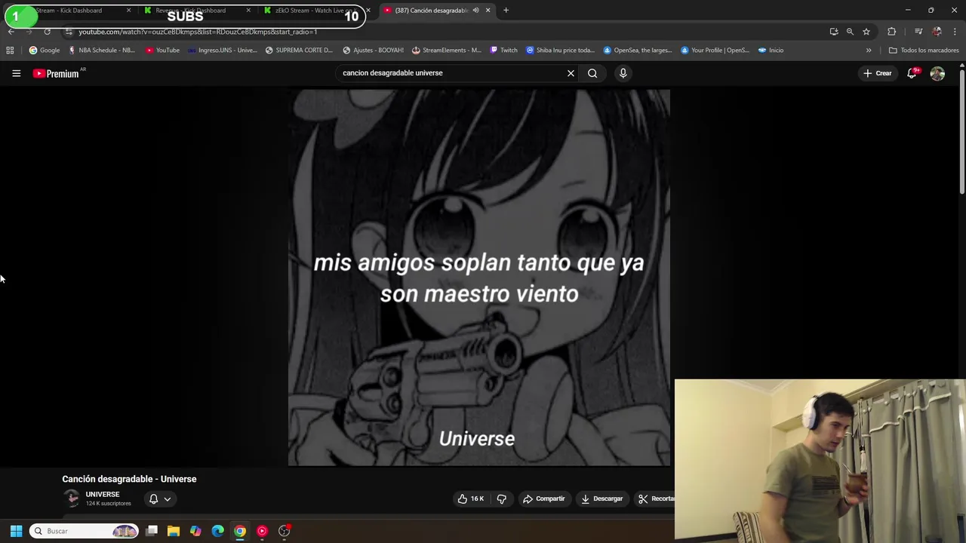Screen dimensions: 966x543
Task: Open the Windows Start menu
Action: pos(16,531)
